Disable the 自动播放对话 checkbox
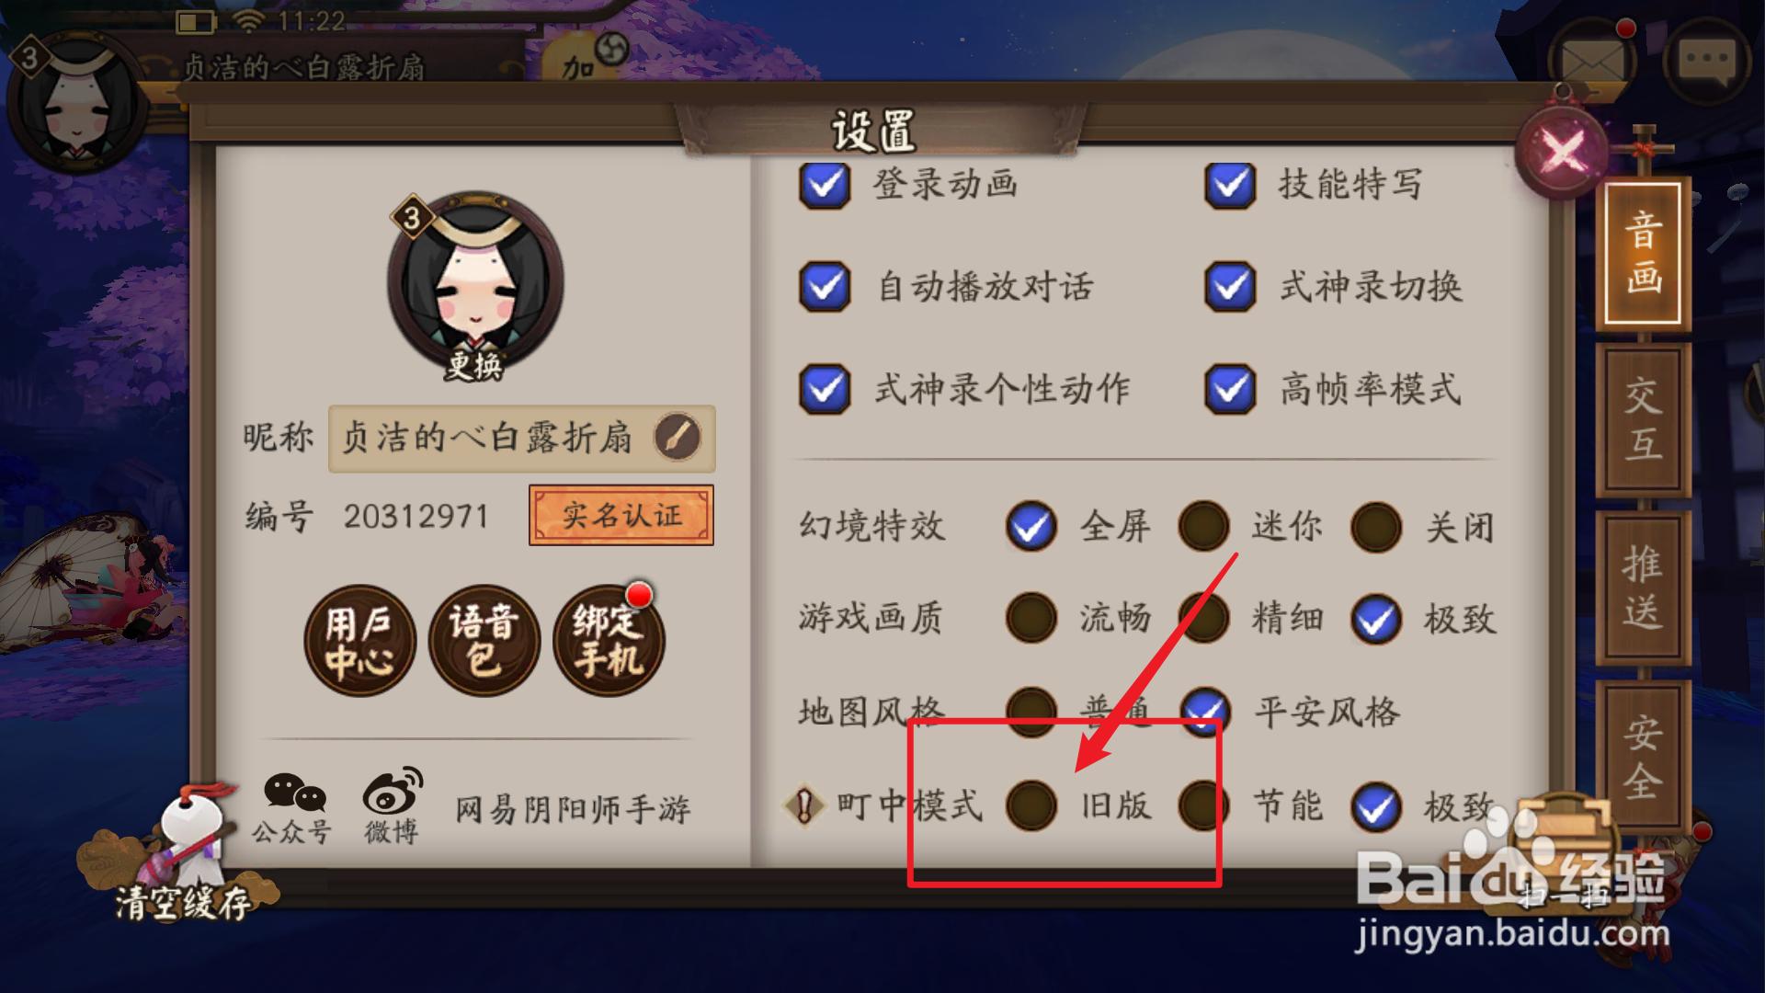Image resolution: width=1765 pixels, height=993 pixels. (x=825, y=287)
